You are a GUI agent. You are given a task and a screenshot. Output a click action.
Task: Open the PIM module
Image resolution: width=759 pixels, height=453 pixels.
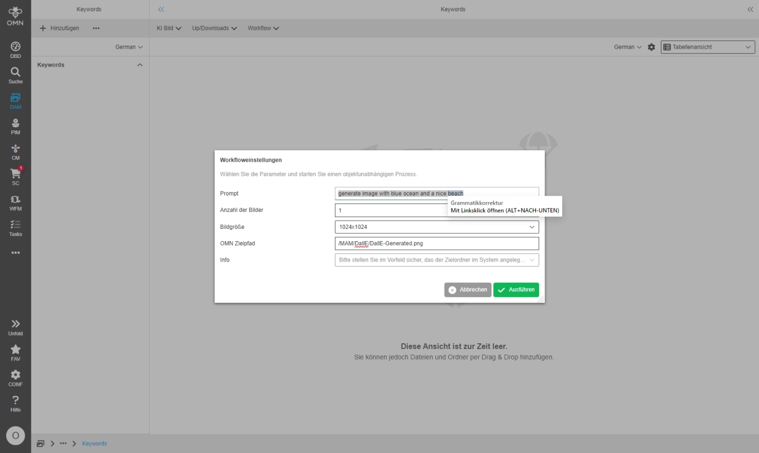(x=15, y=127)
